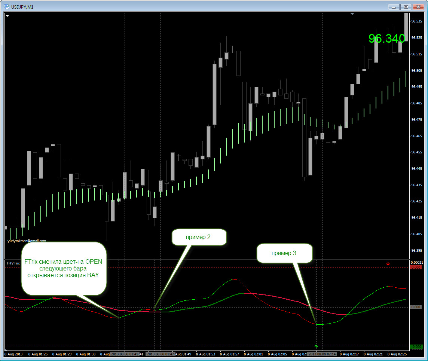The height and width of the screenshot is (361, 428).
Task: Click the yuriytokman@gmail.com label
Action: point(27,241)
